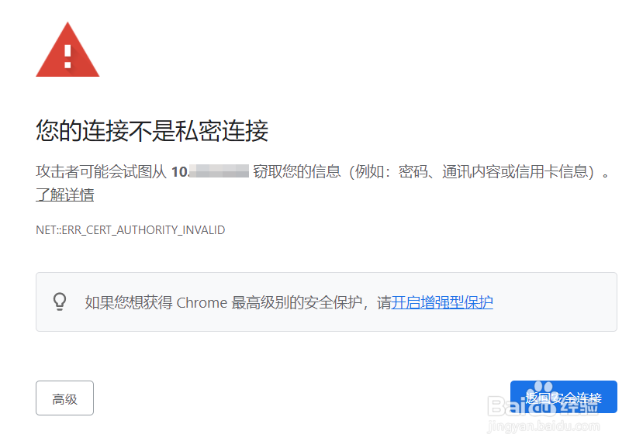Expand options with the 高级 button

coord(64,398)
